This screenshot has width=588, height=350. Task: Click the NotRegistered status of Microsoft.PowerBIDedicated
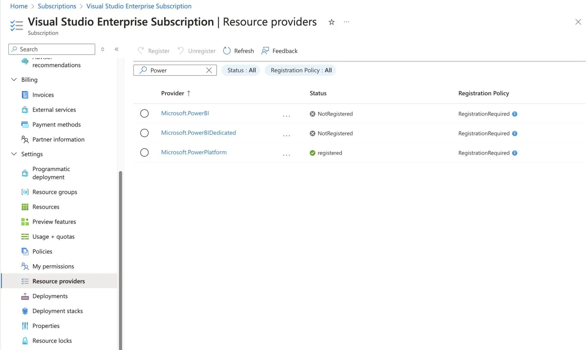click(331, 133)
